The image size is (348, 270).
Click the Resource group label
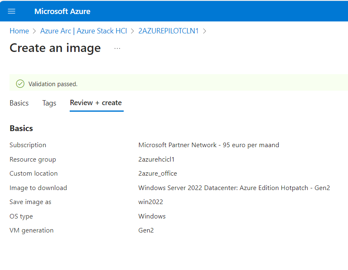pyautogui.click(x=33, y=160)
